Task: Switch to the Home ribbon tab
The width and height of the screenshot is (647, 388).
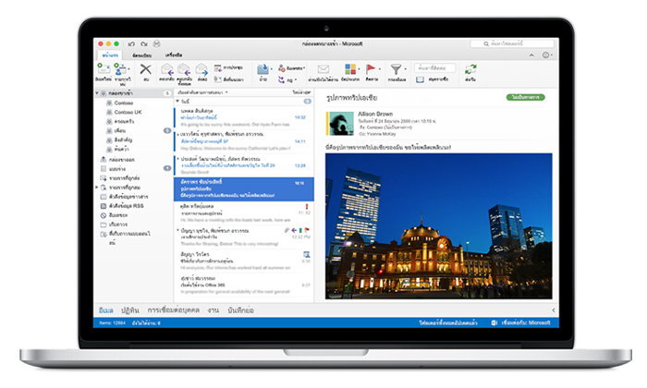Action: click(x=110, y=55)
